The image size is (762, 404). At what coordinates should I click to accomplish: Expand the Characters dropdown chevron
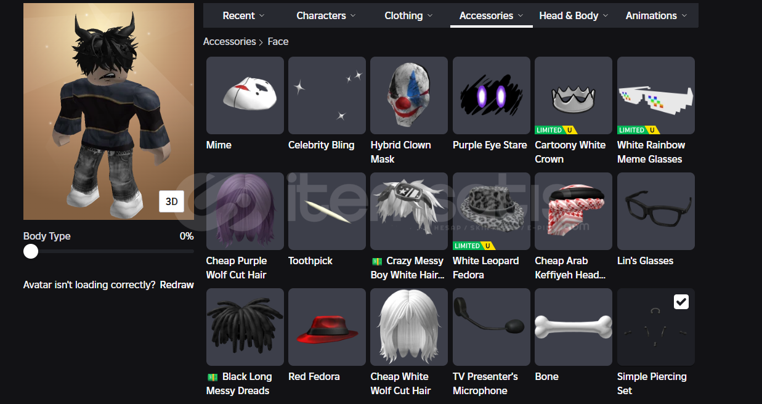(353, 15)
